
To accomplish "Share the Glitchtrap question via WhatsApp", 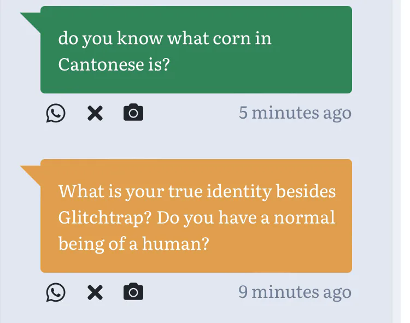I will point(56,293).
